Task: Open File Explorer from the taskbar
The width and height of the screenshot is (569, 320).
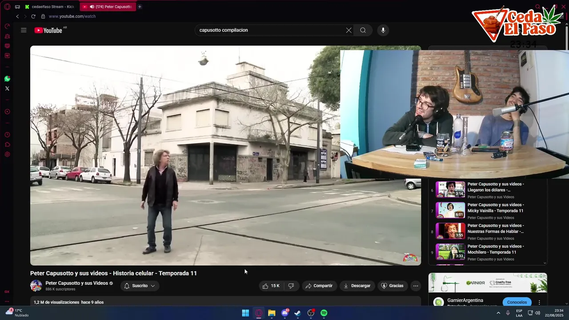Action: pyautogui.click(x=272, y=313)
